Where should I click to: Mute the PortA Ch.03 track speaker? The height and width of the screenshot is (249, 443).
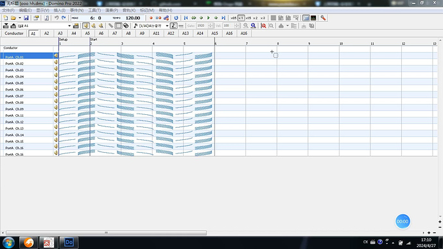(x=56, y=69)
